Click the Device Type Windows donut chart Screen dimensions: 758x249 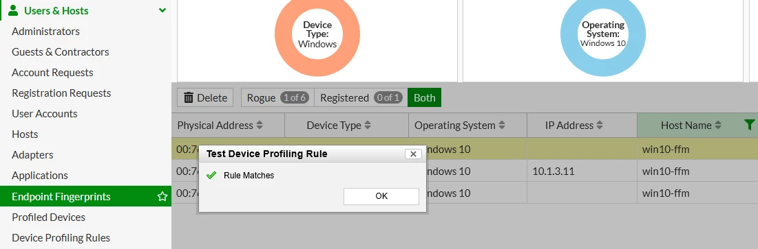coord(317,34)
